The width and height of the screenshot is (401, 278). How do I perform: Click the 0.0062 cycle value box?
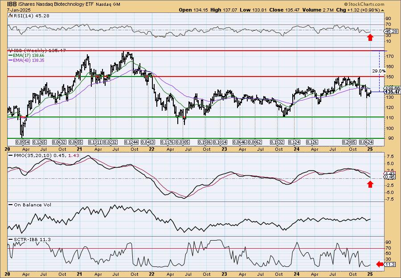pos(255,142)
